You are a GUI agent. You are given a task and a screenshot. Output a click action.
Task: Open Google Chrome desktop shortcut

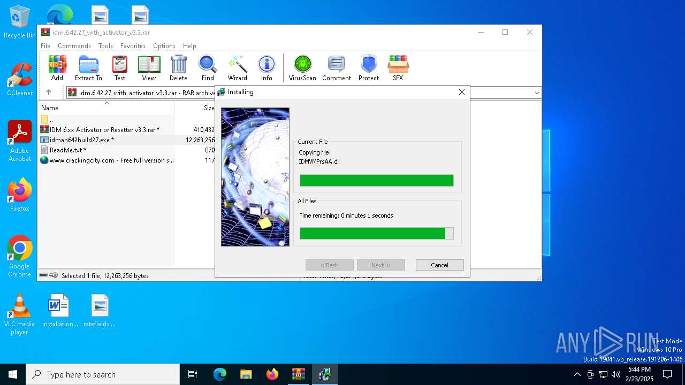point(19,257)
